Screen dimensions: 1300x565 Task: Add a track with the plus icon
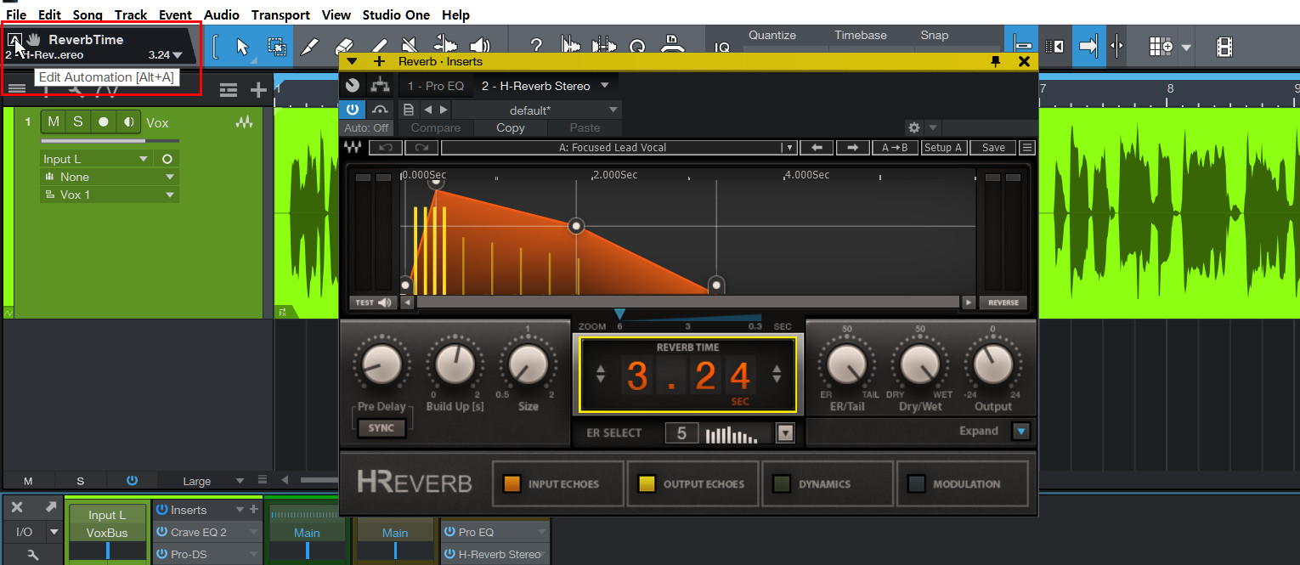click(x=258, y=89)
